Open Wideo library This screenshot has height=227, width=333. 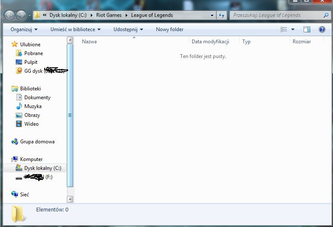click(x=32, y=124)
